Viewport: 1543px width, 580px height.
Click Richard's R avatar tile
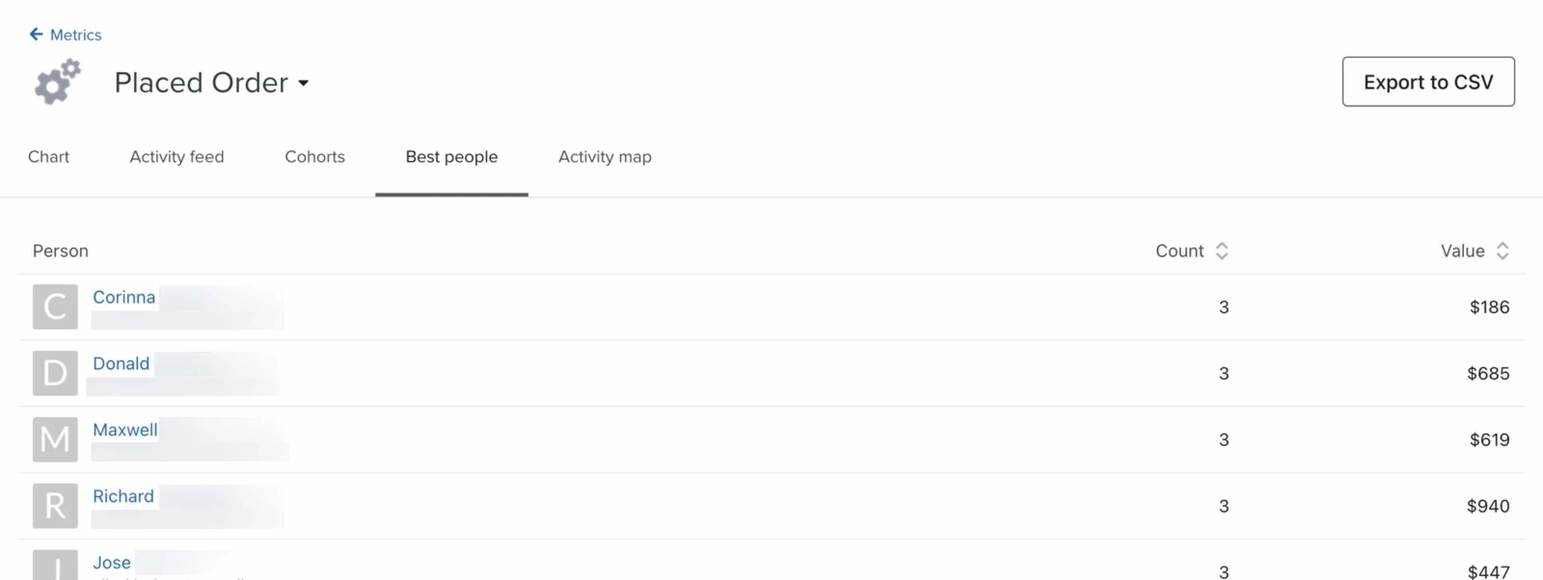coord(55,506)
